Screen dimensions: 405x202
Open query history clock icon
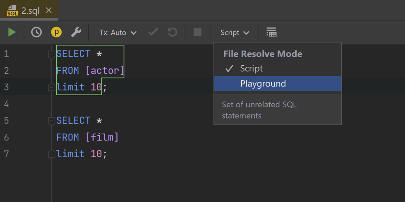point(36,32)
